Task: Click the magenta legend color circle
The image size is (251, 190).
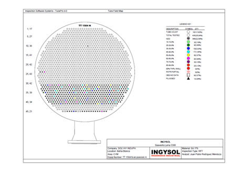Action: (x=189, y=58)
